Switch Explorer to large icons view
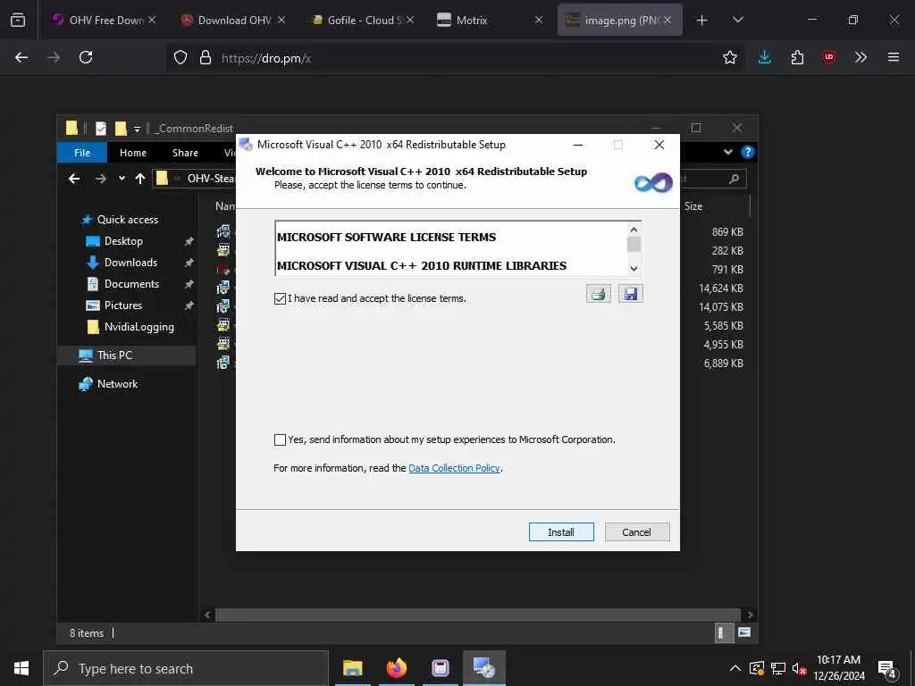Image resolution: width=915 pixels, height=686 pixels. pos(744,633)
